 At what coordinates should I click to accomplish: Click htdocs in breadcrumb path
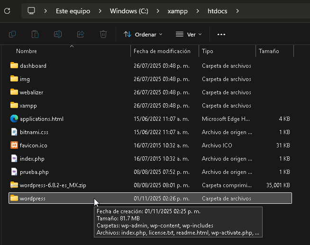pyautogui.click(x=217, y=11)
